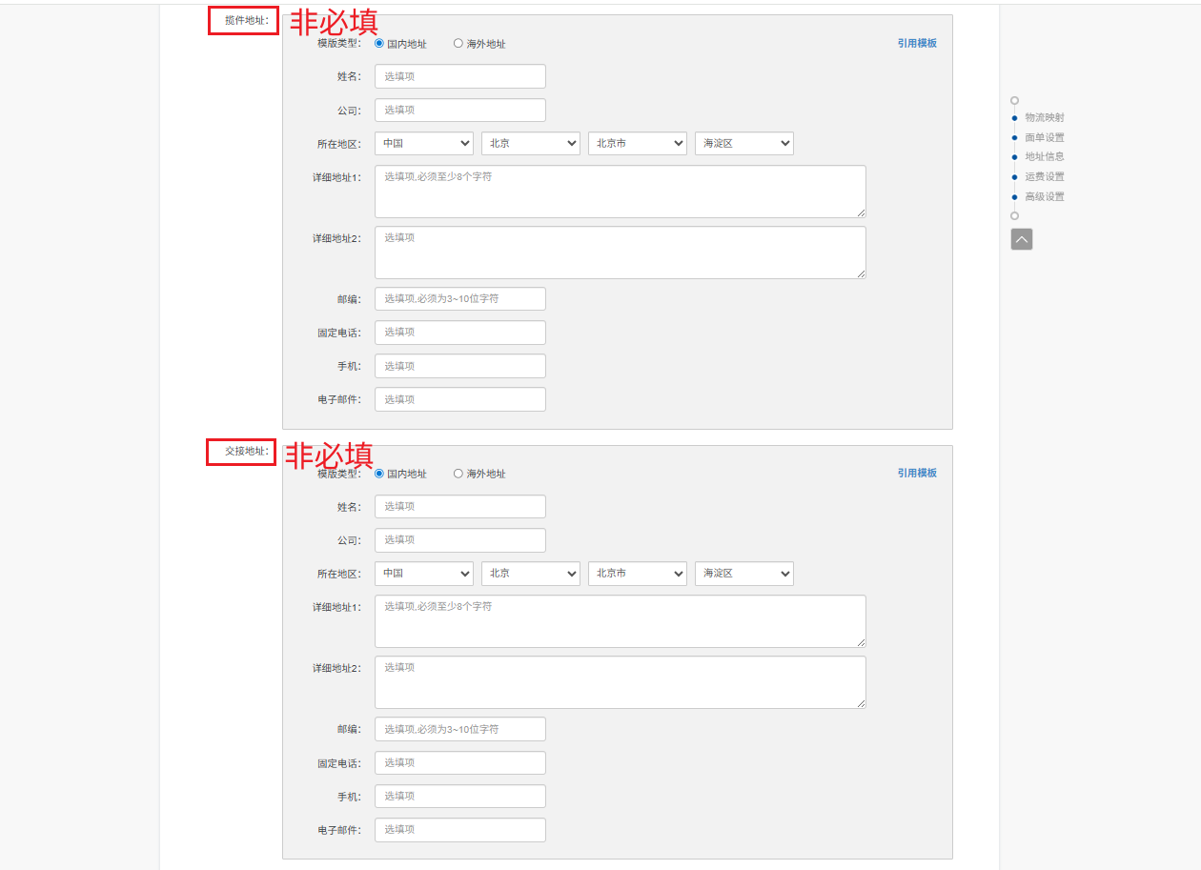Jump to 运费设置 in side navigation

coord(1045,176)
